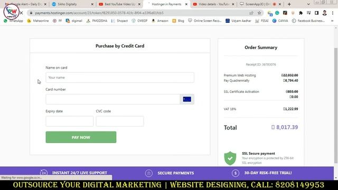Open the FSSAI bookmark
This screenshot has width=338, height=190.
coord(262,21)
